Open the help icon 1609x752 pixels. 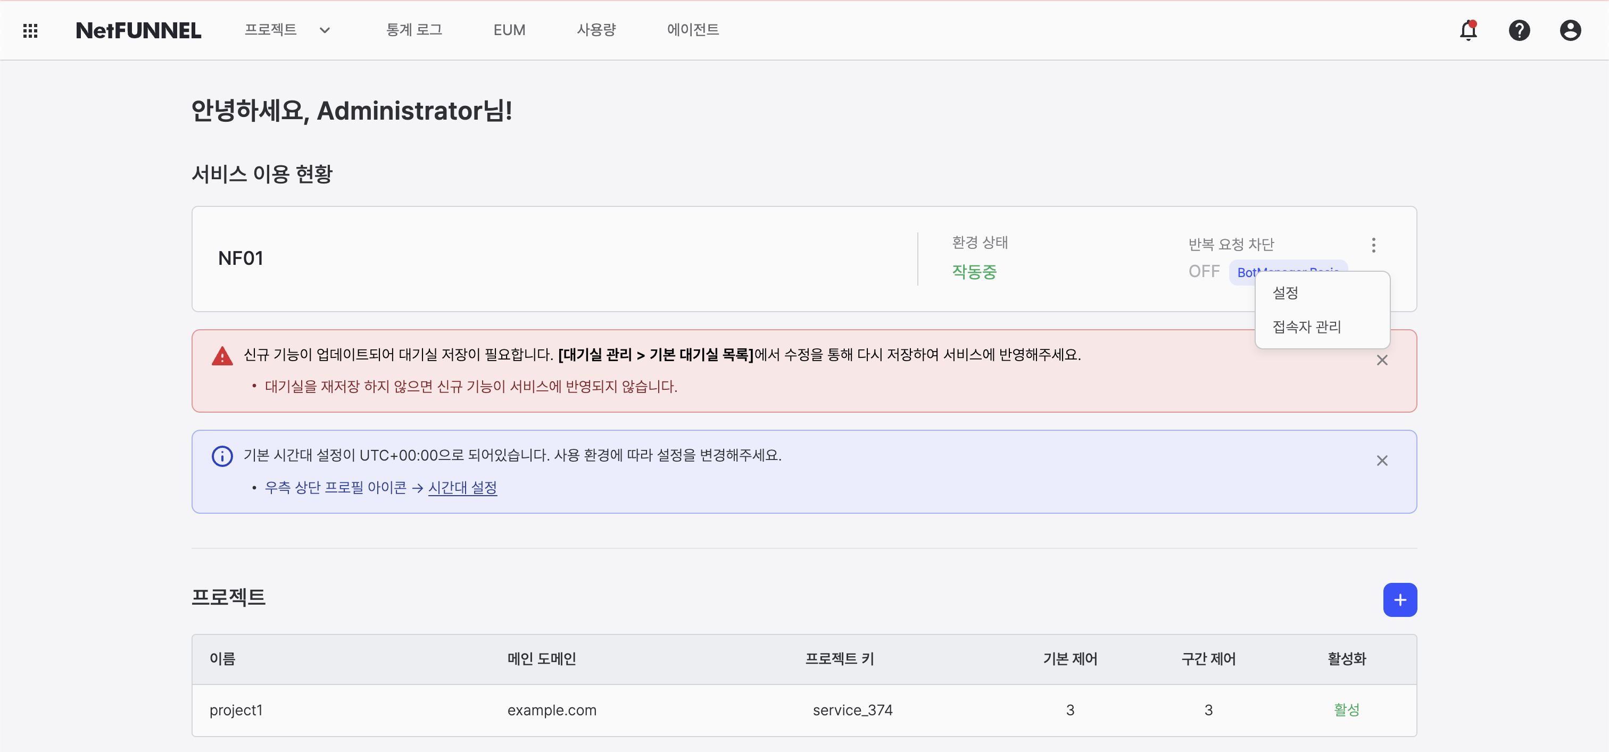pos(1520,30)
